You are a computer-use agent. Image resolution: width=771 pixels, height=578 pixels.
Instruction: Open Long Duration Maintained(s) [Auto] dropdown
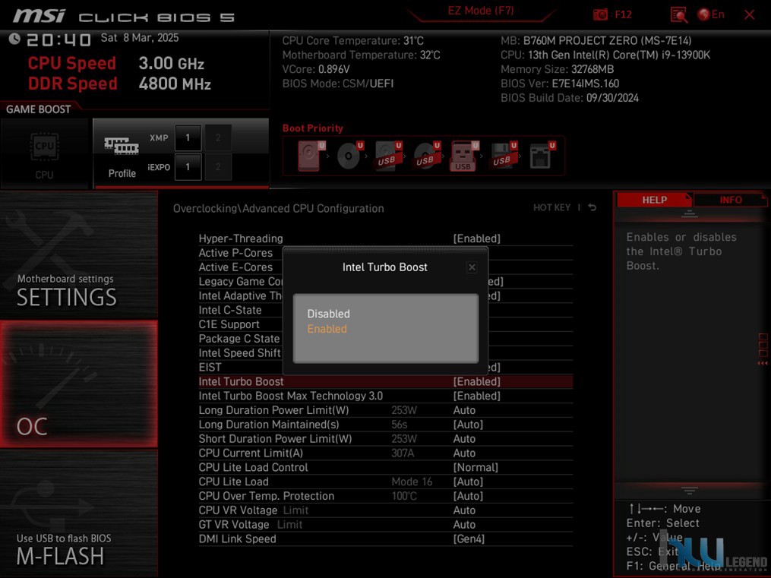coord(468,424)
